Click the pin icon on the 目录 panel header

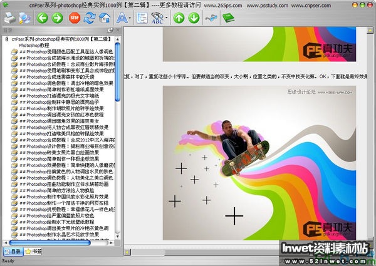pyautogui.click(x=110, y=30)
